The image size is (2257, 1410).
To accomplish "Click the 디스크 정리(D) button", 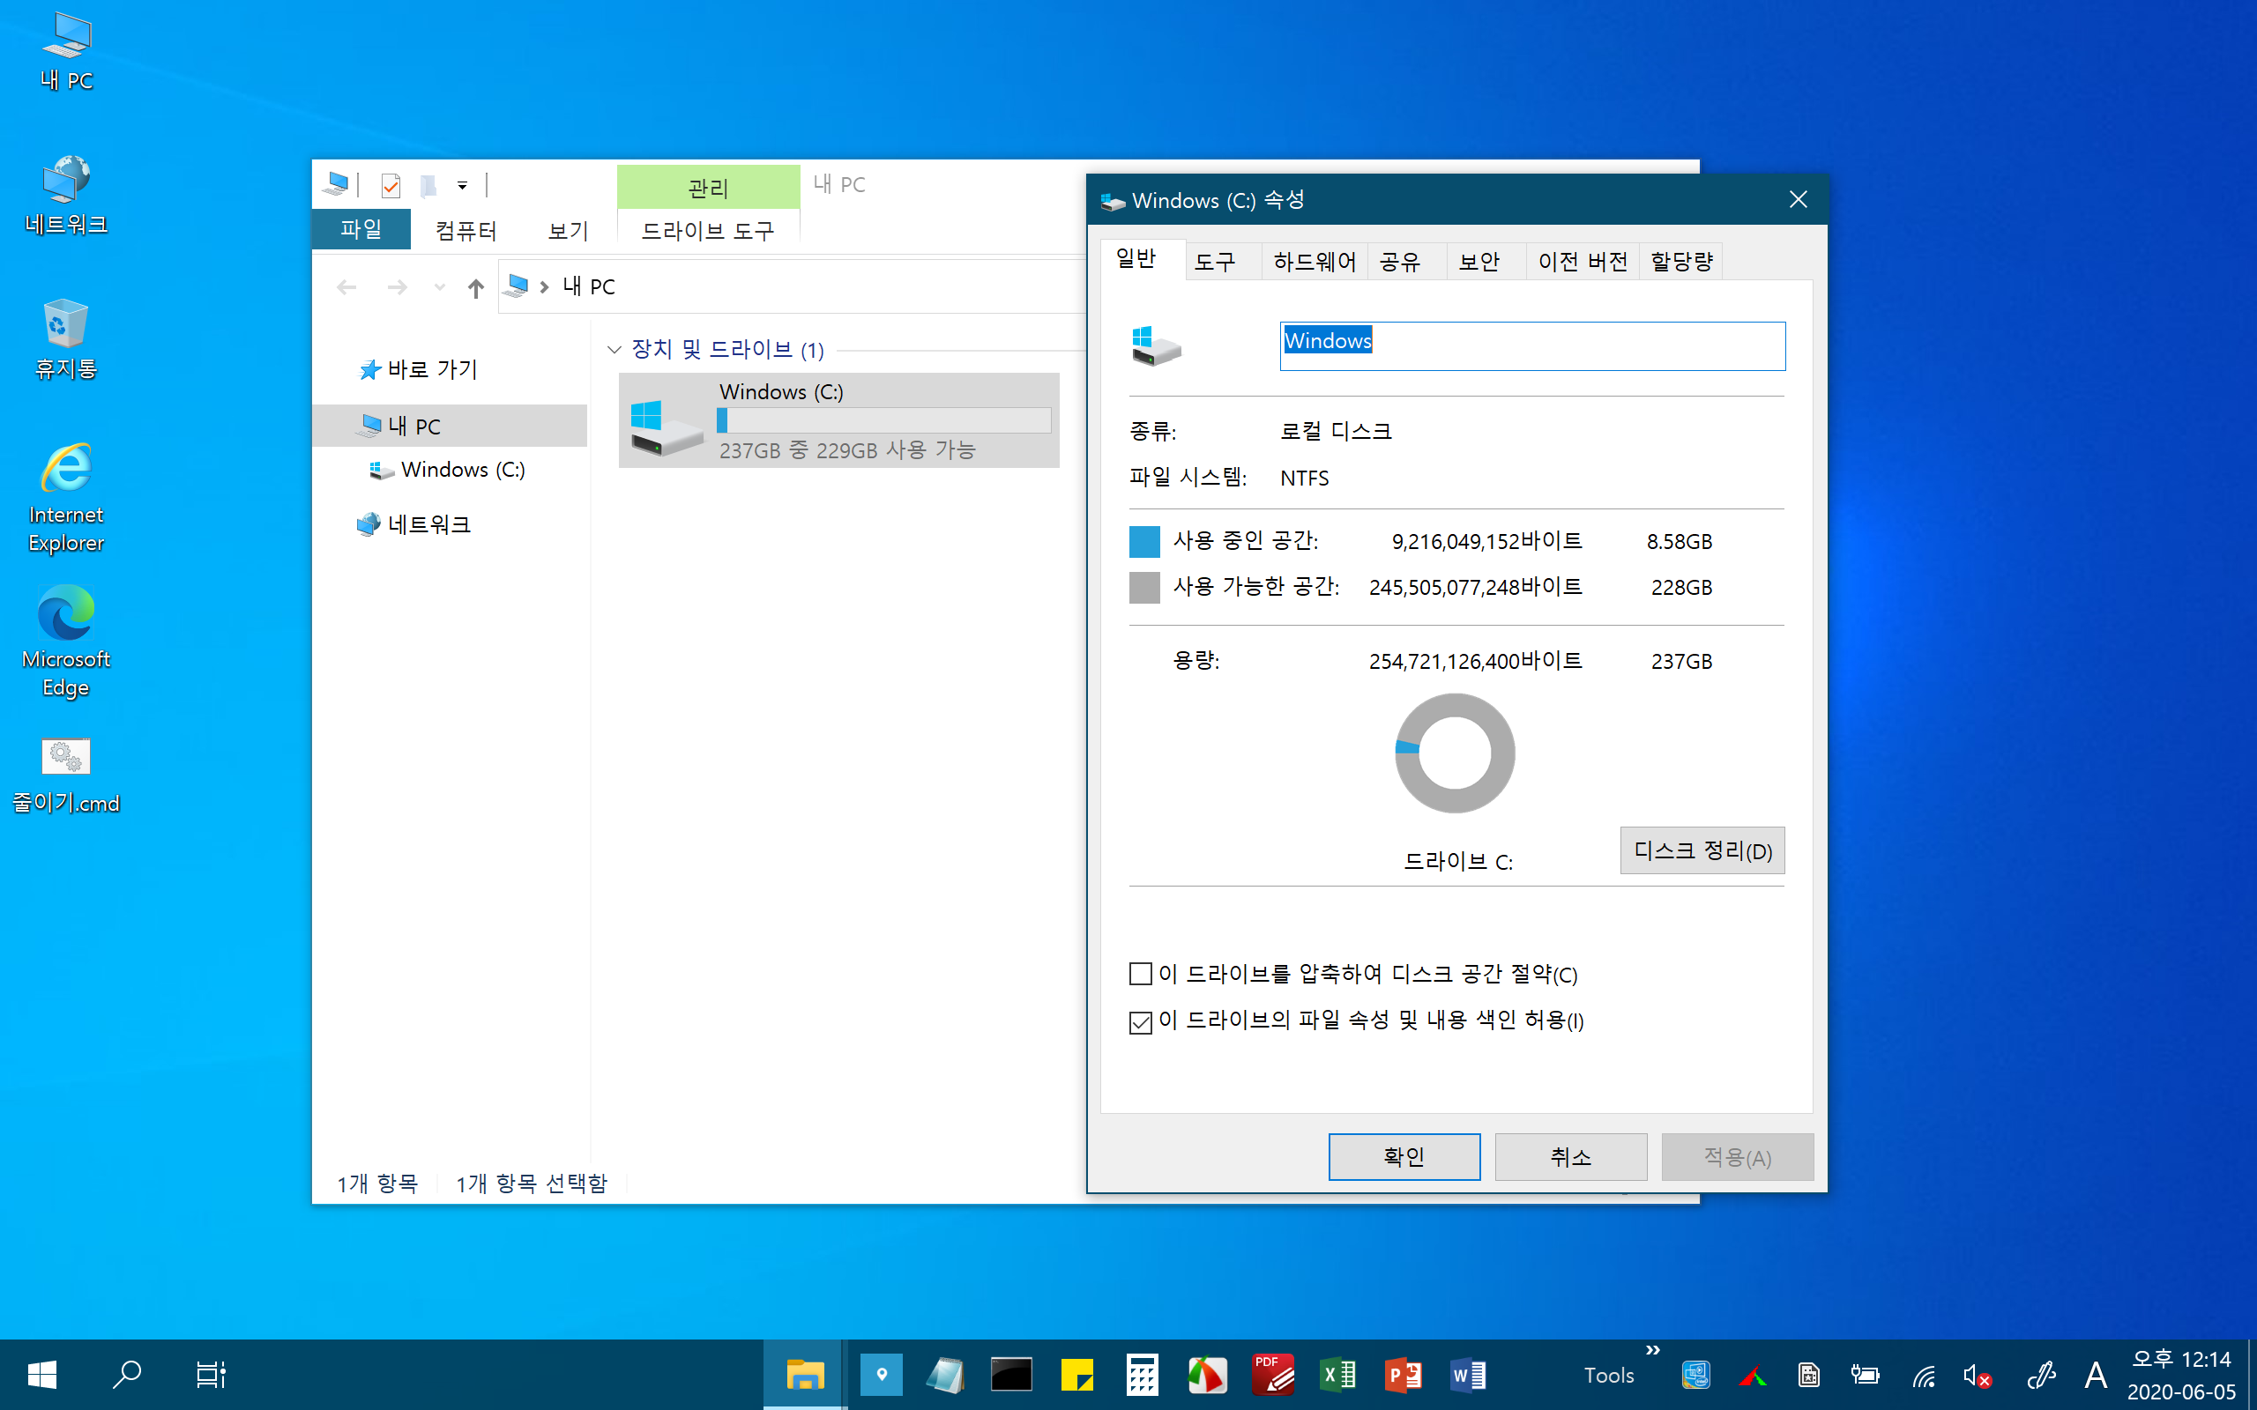I will point(1702,850).
